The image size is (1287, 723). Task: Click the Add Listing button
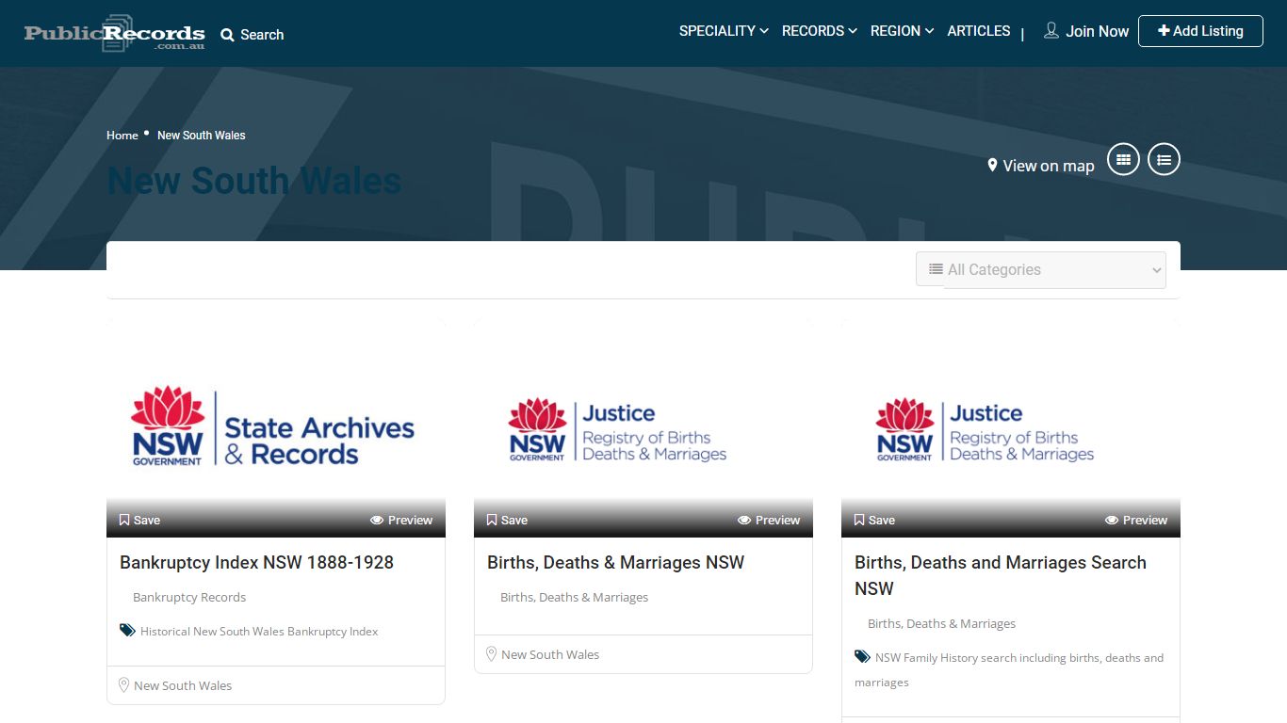click(x=1200, y=31)
